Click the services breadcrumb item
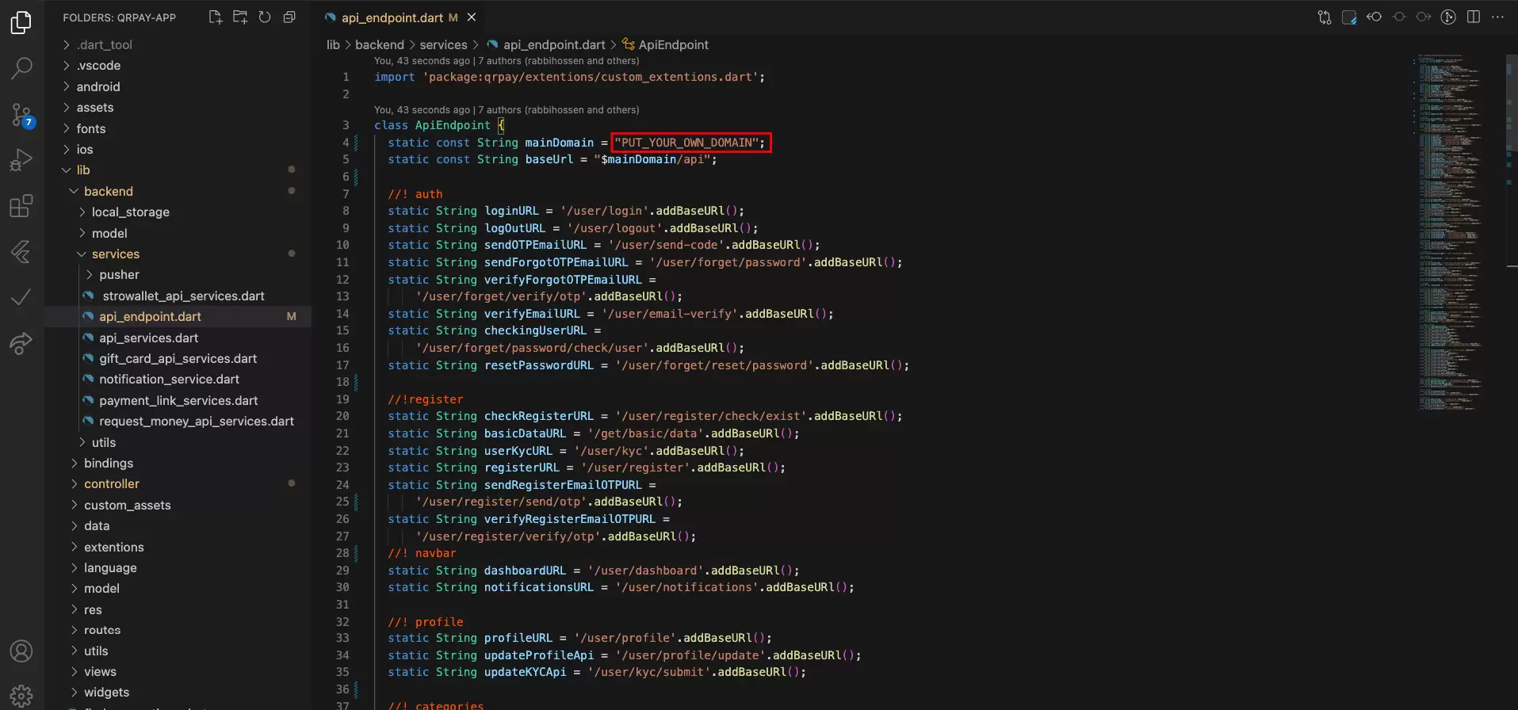This screenshot has height=710, width=1518. coord(443,44)
